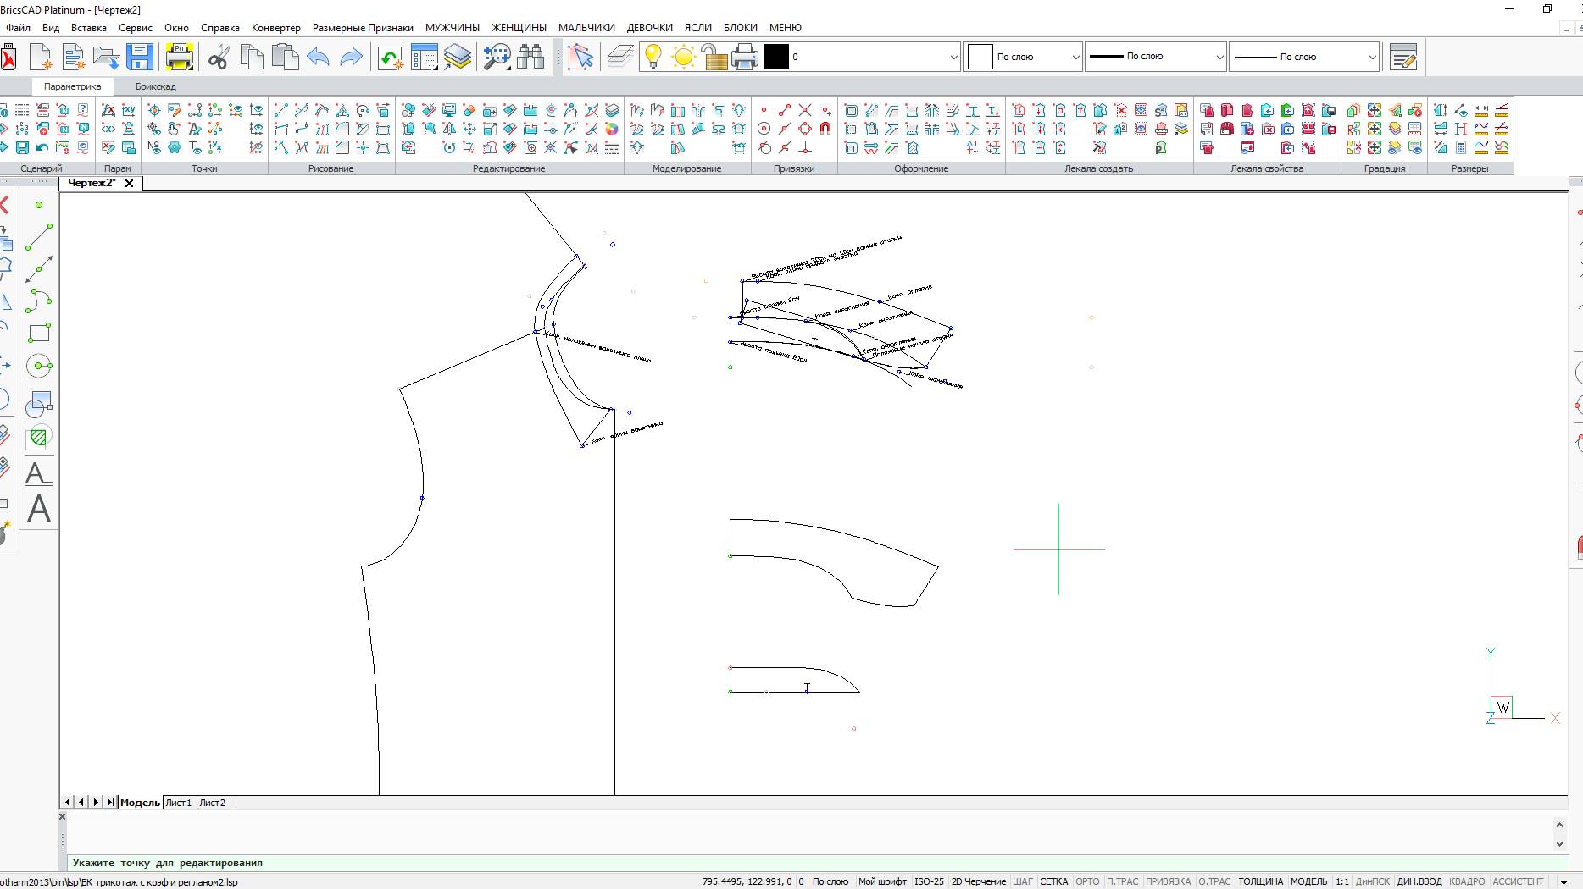Click the black layer color swatch
Screen dimensions: 1583x889
click(775, 57)
